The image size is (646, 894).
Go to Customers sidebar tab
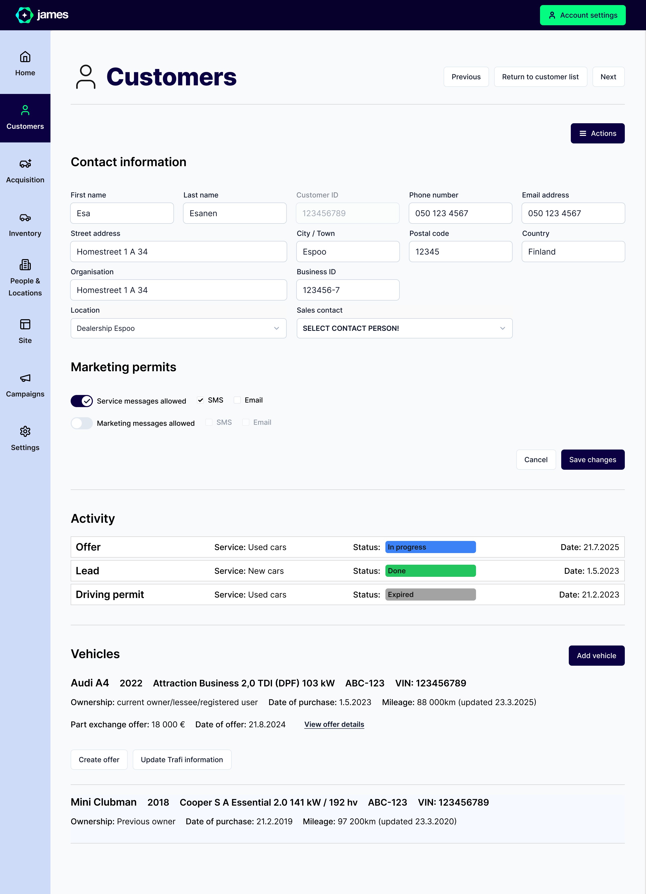(x=25, y=118)
